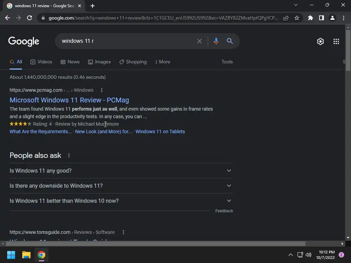This screenshot has width=351, height=263.
Task: Switch to Images results tab
Action: point(99,62)
